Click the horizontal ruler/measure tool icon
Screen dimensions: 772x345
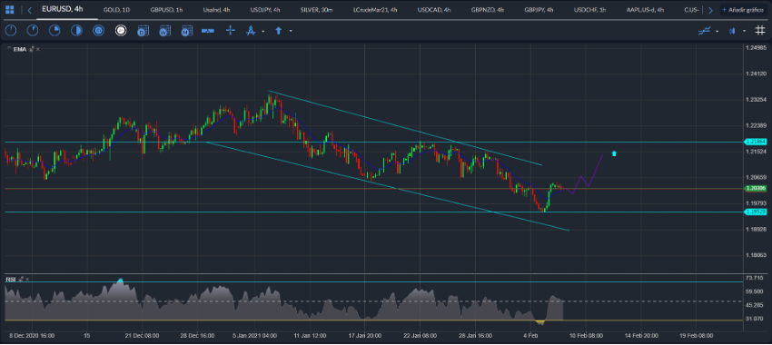(208, 31)
